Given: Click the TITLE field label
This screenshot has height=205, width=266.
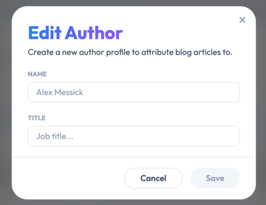Looking at the screenshot, I should coord(37,118).
